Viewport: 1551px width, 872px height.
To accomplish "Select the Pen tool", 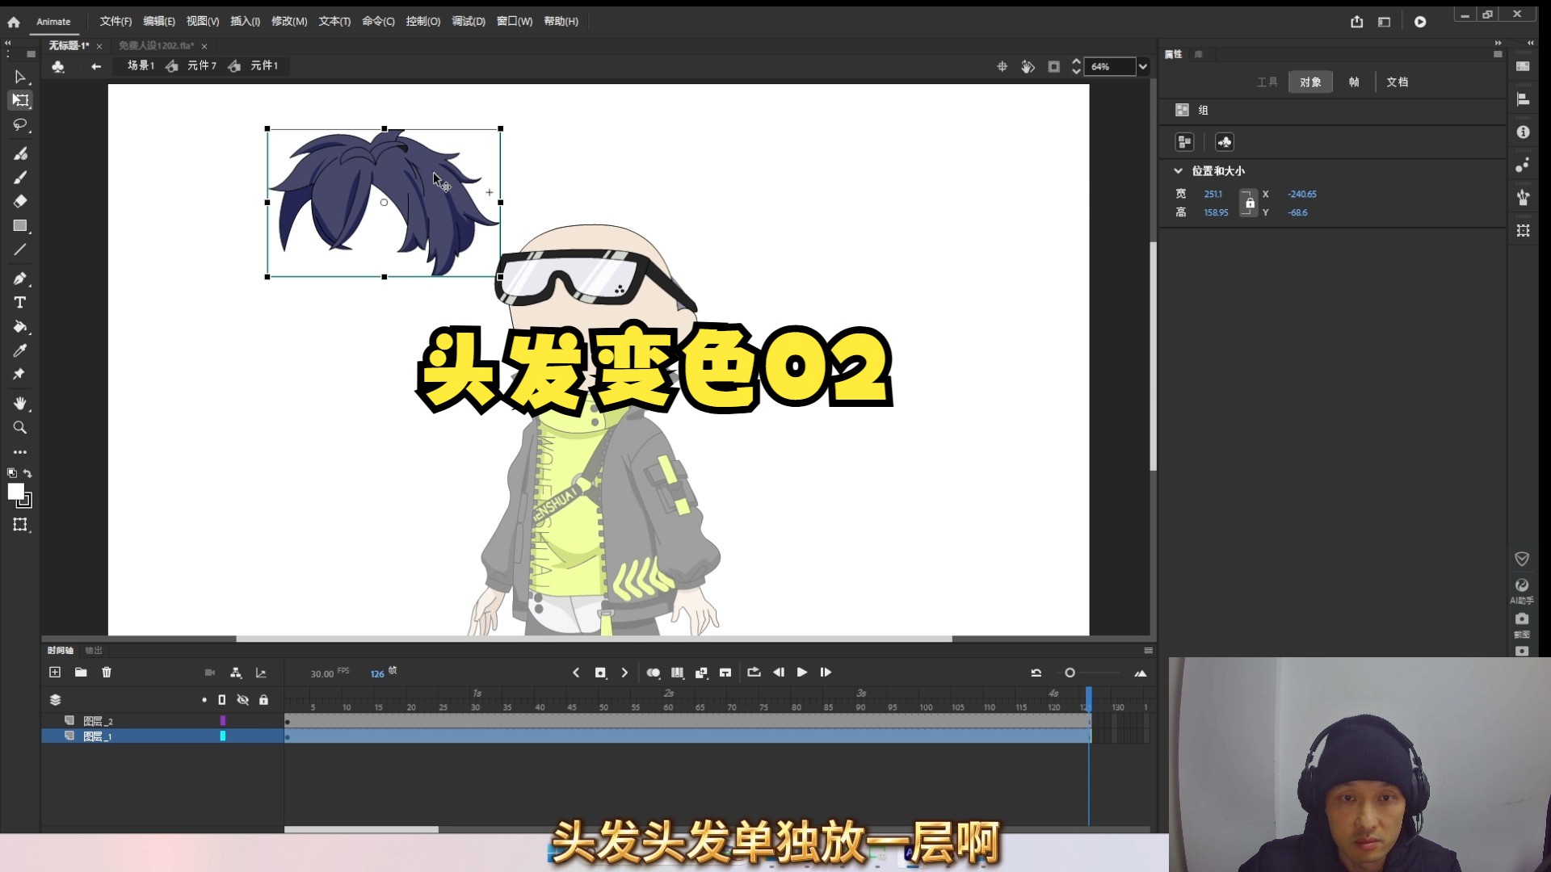I will (21, 279).
